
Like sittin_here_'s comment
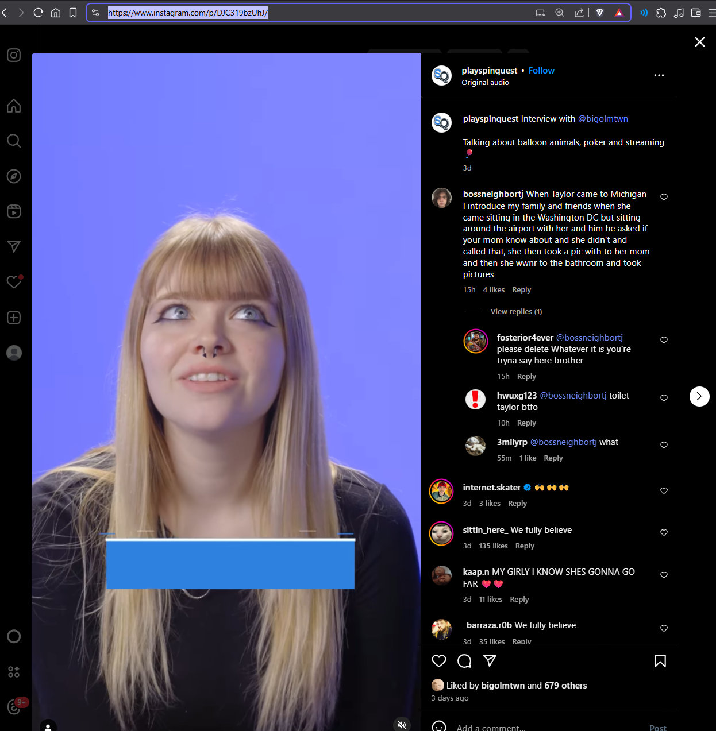(x=664, y=532)
